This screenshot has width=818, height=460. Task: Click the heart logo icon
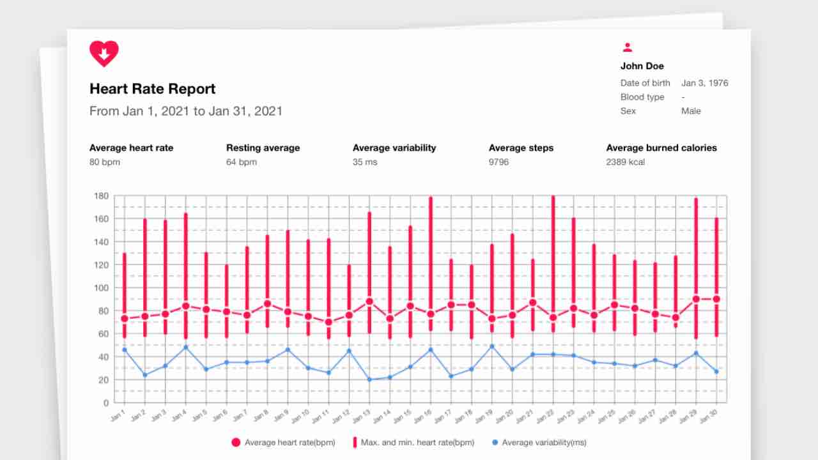(104, 54)
